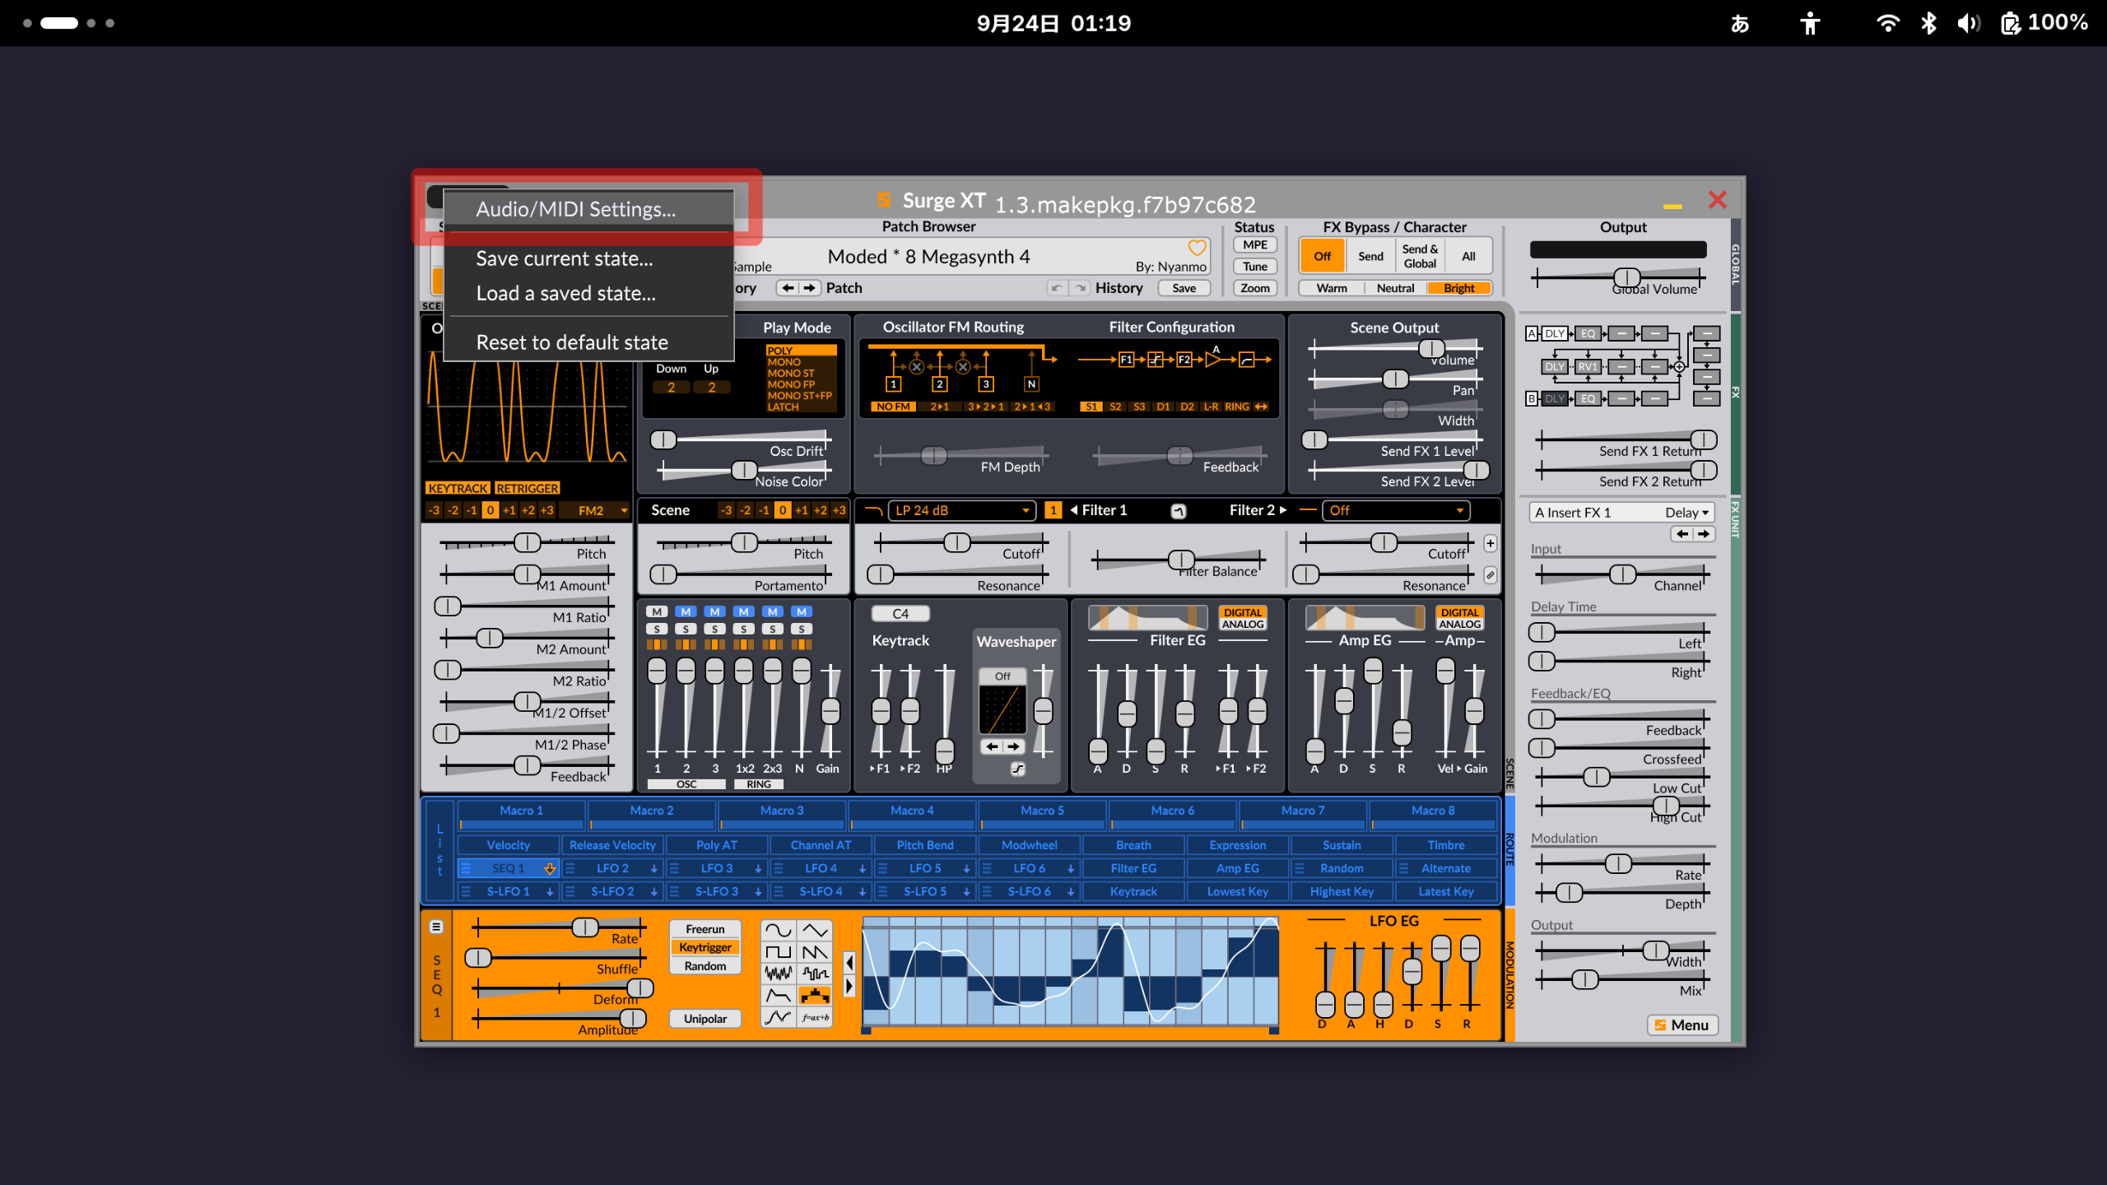Click the Bluetooth icon in status bar
Screen dimensions: 2107x1185
click(1928, 23)
